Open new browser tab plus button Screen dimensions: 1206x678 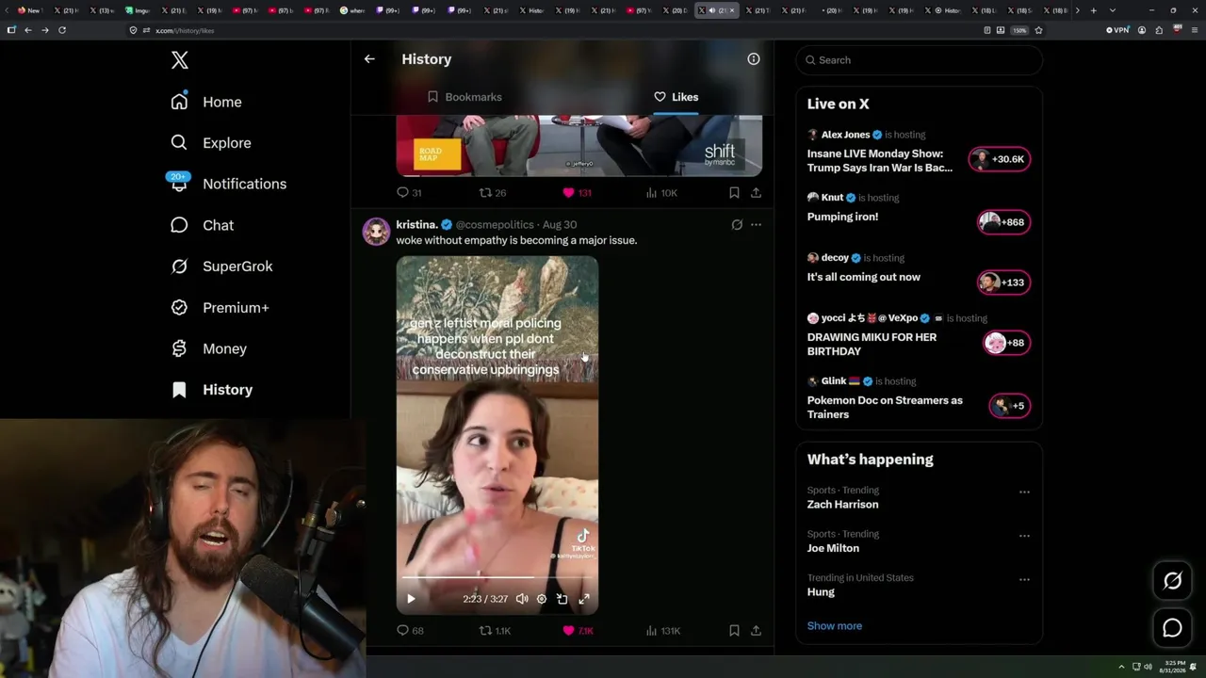coord(1093,10)
